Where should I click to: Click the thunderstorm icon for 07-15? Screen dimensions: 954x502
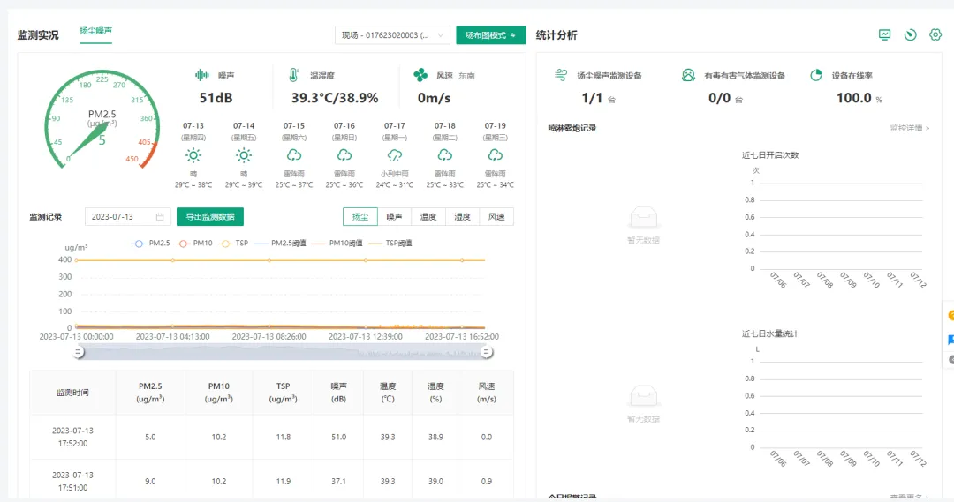coord(294,155)
